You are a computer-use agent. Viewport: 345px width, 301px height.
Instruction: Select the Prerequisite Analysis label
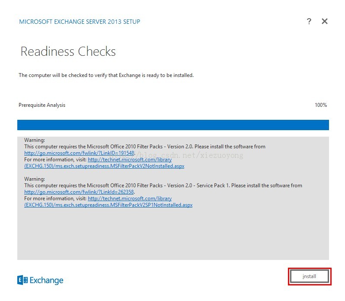(42, 105)
